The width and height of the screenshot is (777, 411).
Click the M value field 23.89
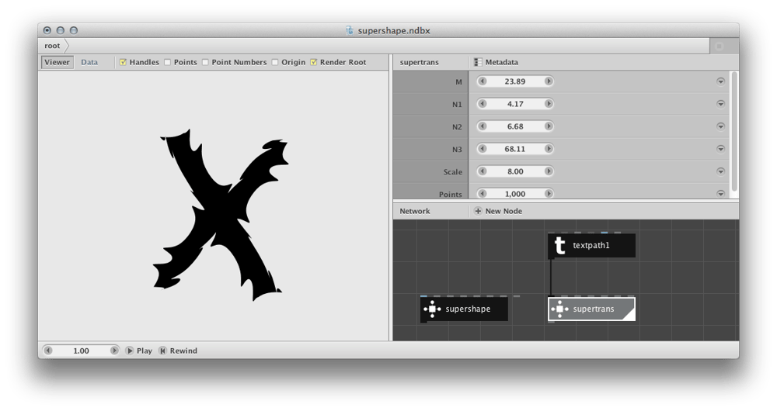515,81
